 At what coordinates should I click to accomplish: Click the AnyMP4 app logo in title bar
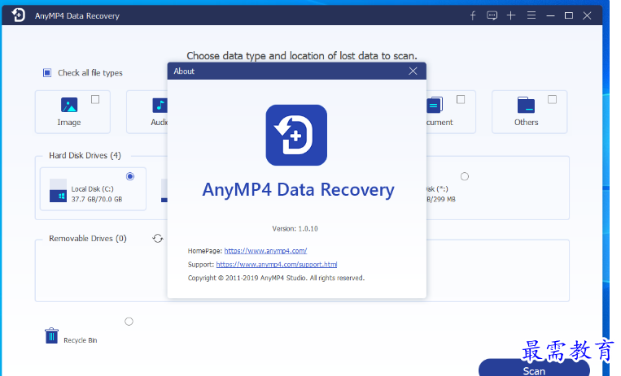18,15
